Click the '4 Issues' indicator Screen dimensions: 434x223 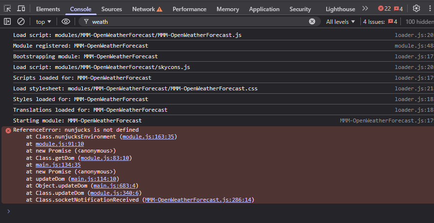click(x=380, y=21)
